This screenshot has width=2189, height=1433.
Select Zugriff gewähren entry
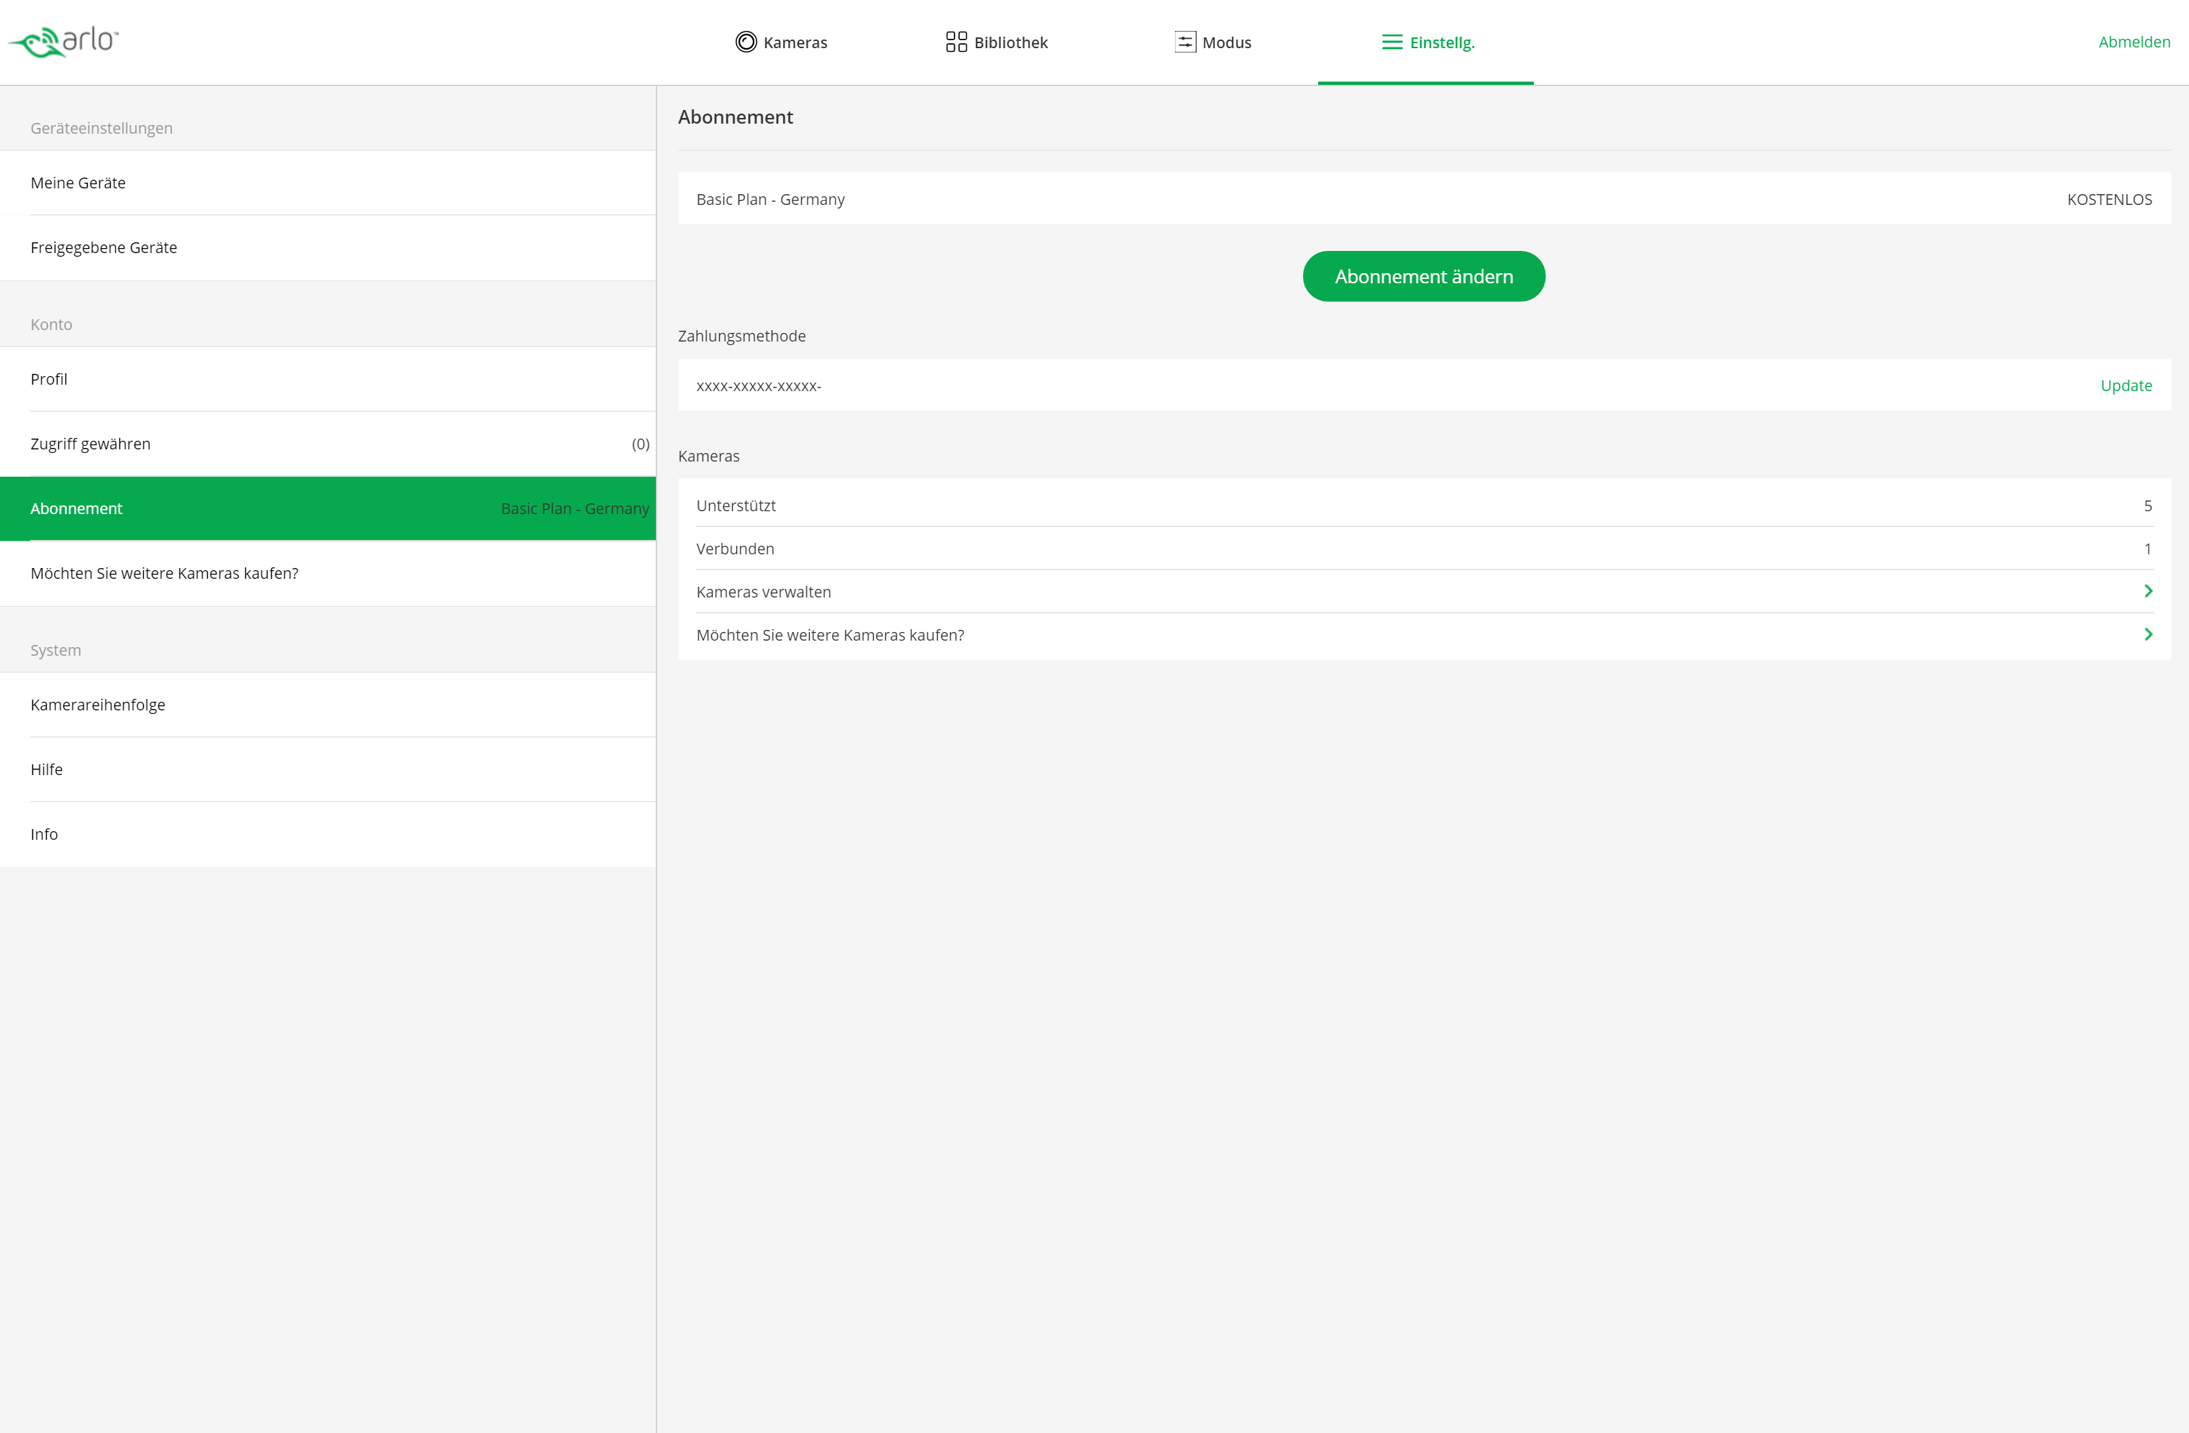pos(327,444)
